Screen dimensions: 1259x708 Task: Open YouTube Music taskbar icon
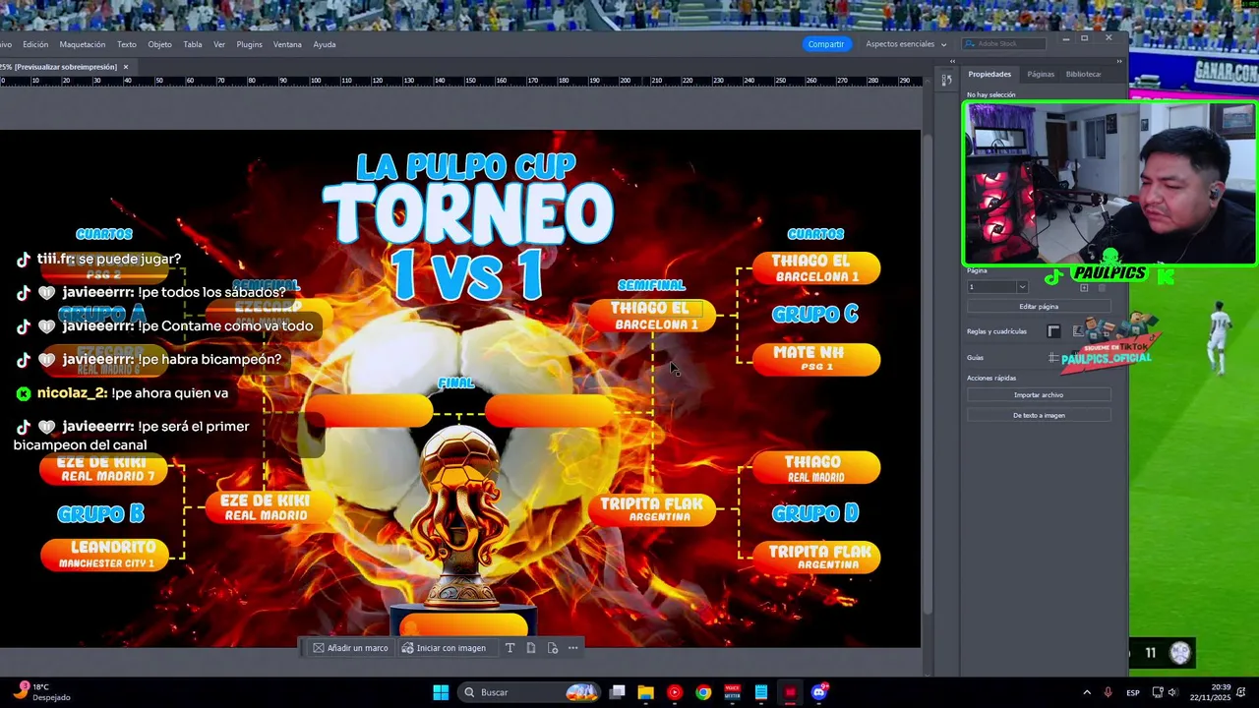[674, 692]
